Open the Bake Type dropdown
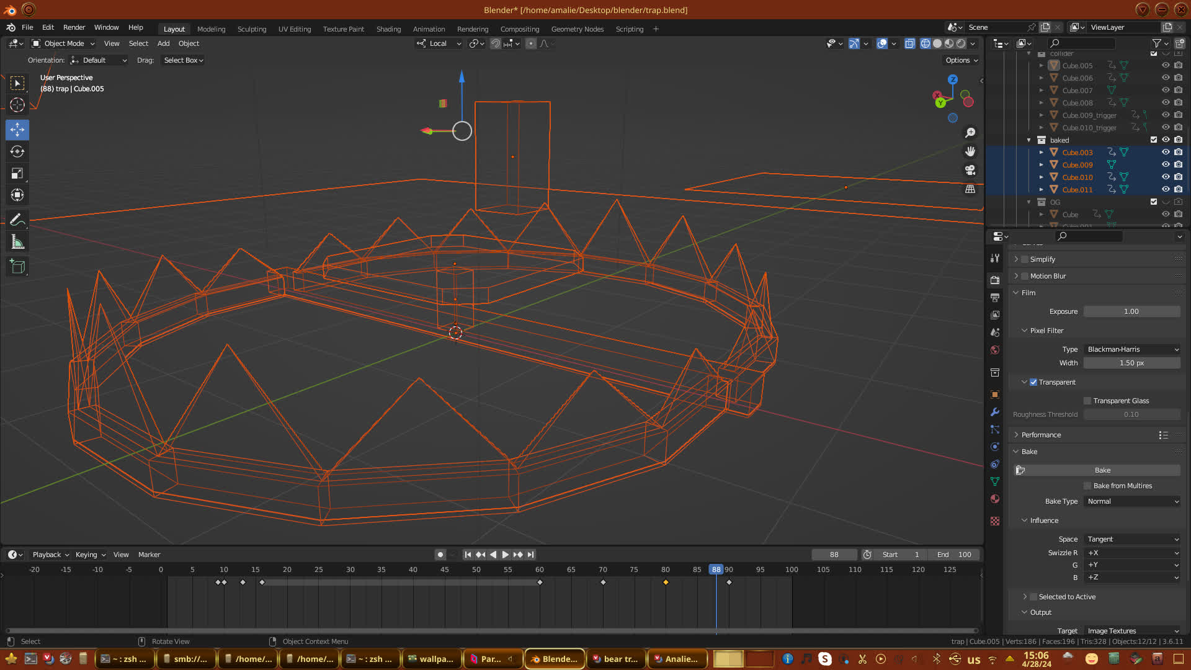Viewport: 1191px width, 670px height. pos(1132,501)
